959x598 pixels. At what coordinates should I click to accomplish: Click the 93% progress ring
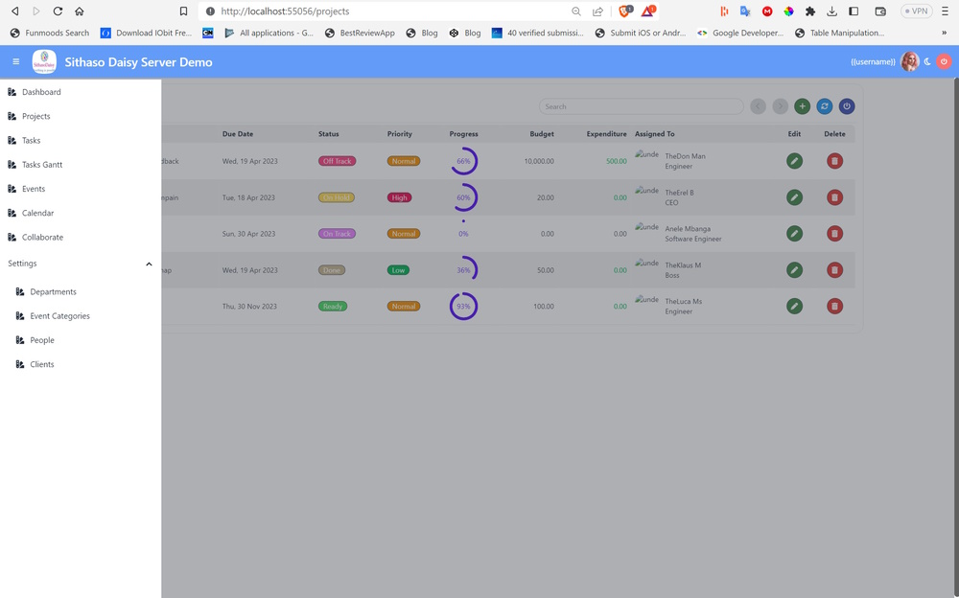click(x=463, y=307)
